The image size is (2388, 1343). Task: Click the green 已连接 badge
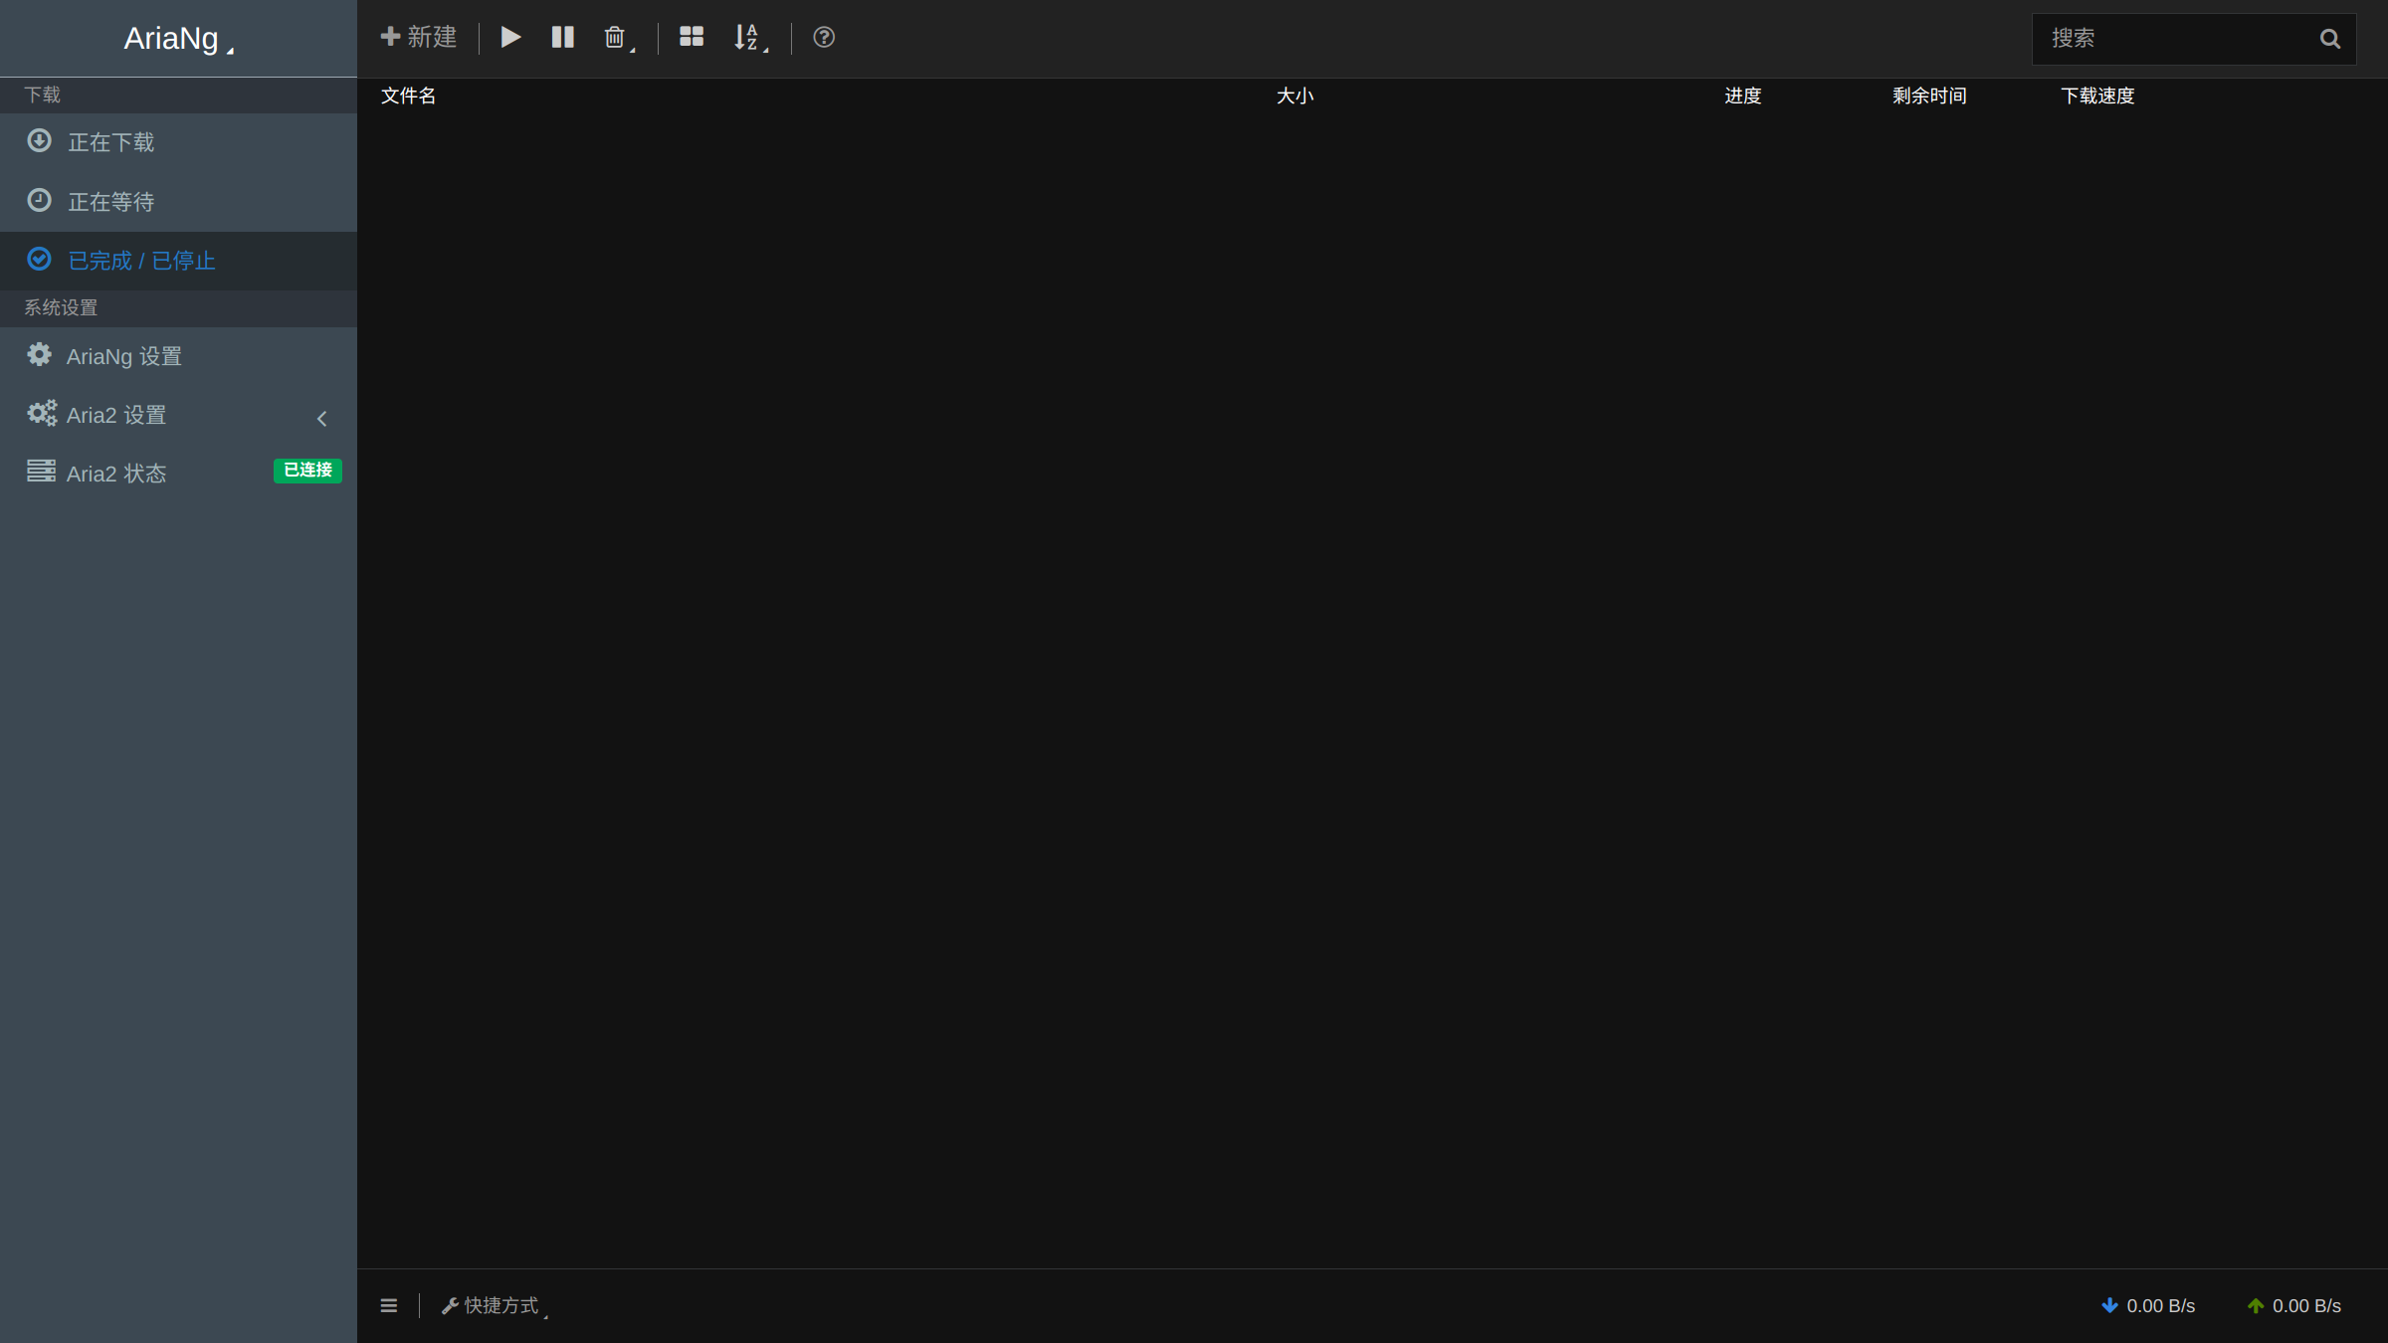coord(307,471)
